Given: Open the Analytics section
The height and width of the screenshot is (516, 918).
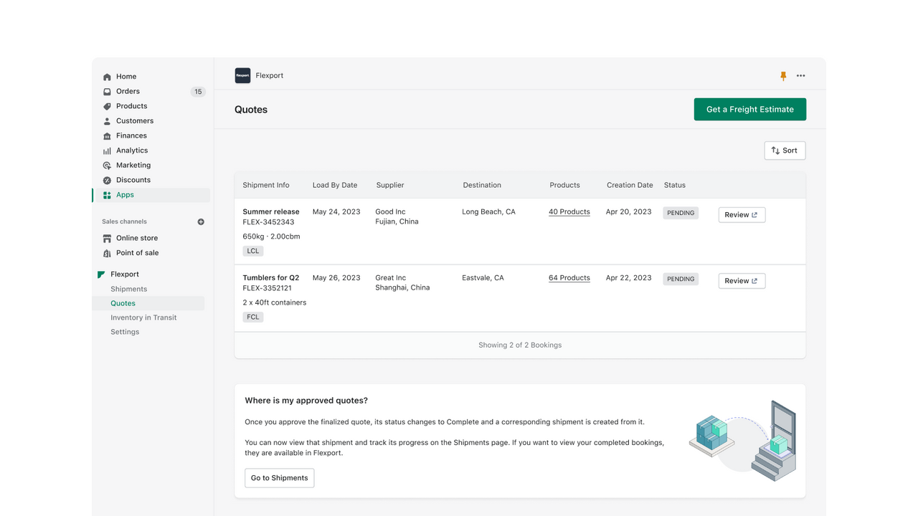Looking at the screenshot, I should [106, 150].
